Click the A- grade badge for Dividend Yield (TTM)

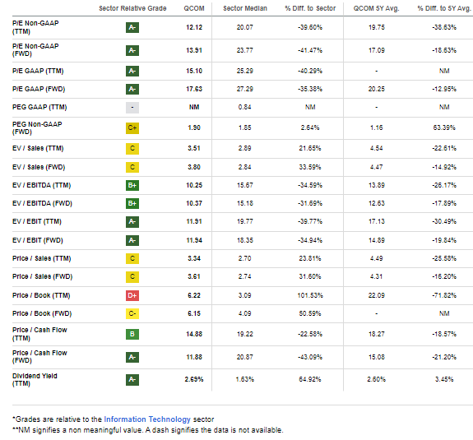pos(132,379)
